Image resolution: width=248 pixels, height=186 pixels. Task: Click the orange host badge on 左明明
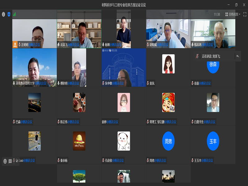[15, 45]
